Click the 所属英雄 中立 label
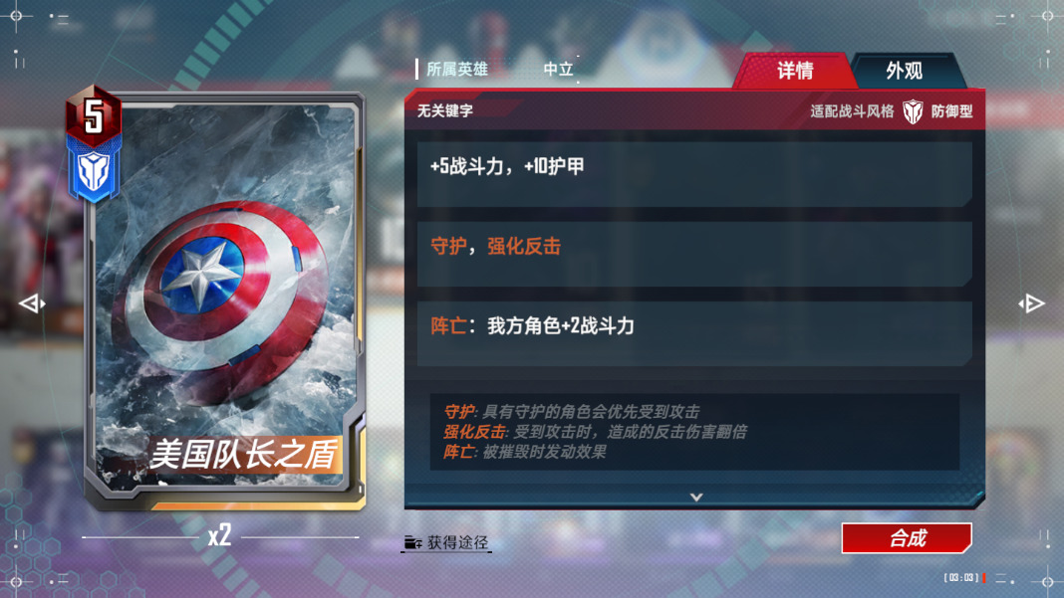Viewport: 1064px width, 598px height. (499, 70)
